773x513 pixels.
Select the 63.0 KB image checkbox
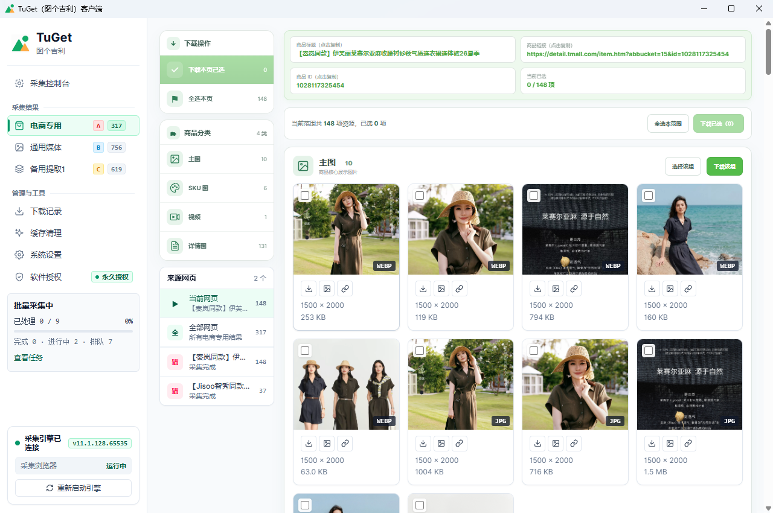(x=305, y=351)
